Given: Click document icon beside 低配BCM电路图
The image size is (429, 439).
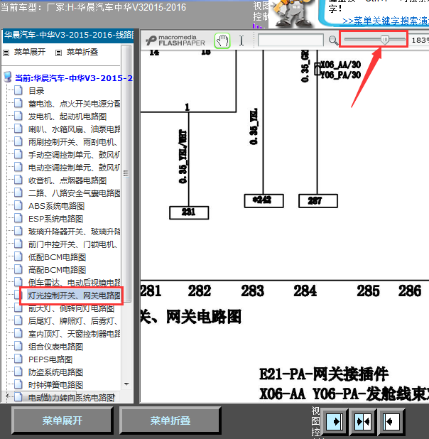Looking at the screenshot, I should pyautogui.click(x=18, y=256).
